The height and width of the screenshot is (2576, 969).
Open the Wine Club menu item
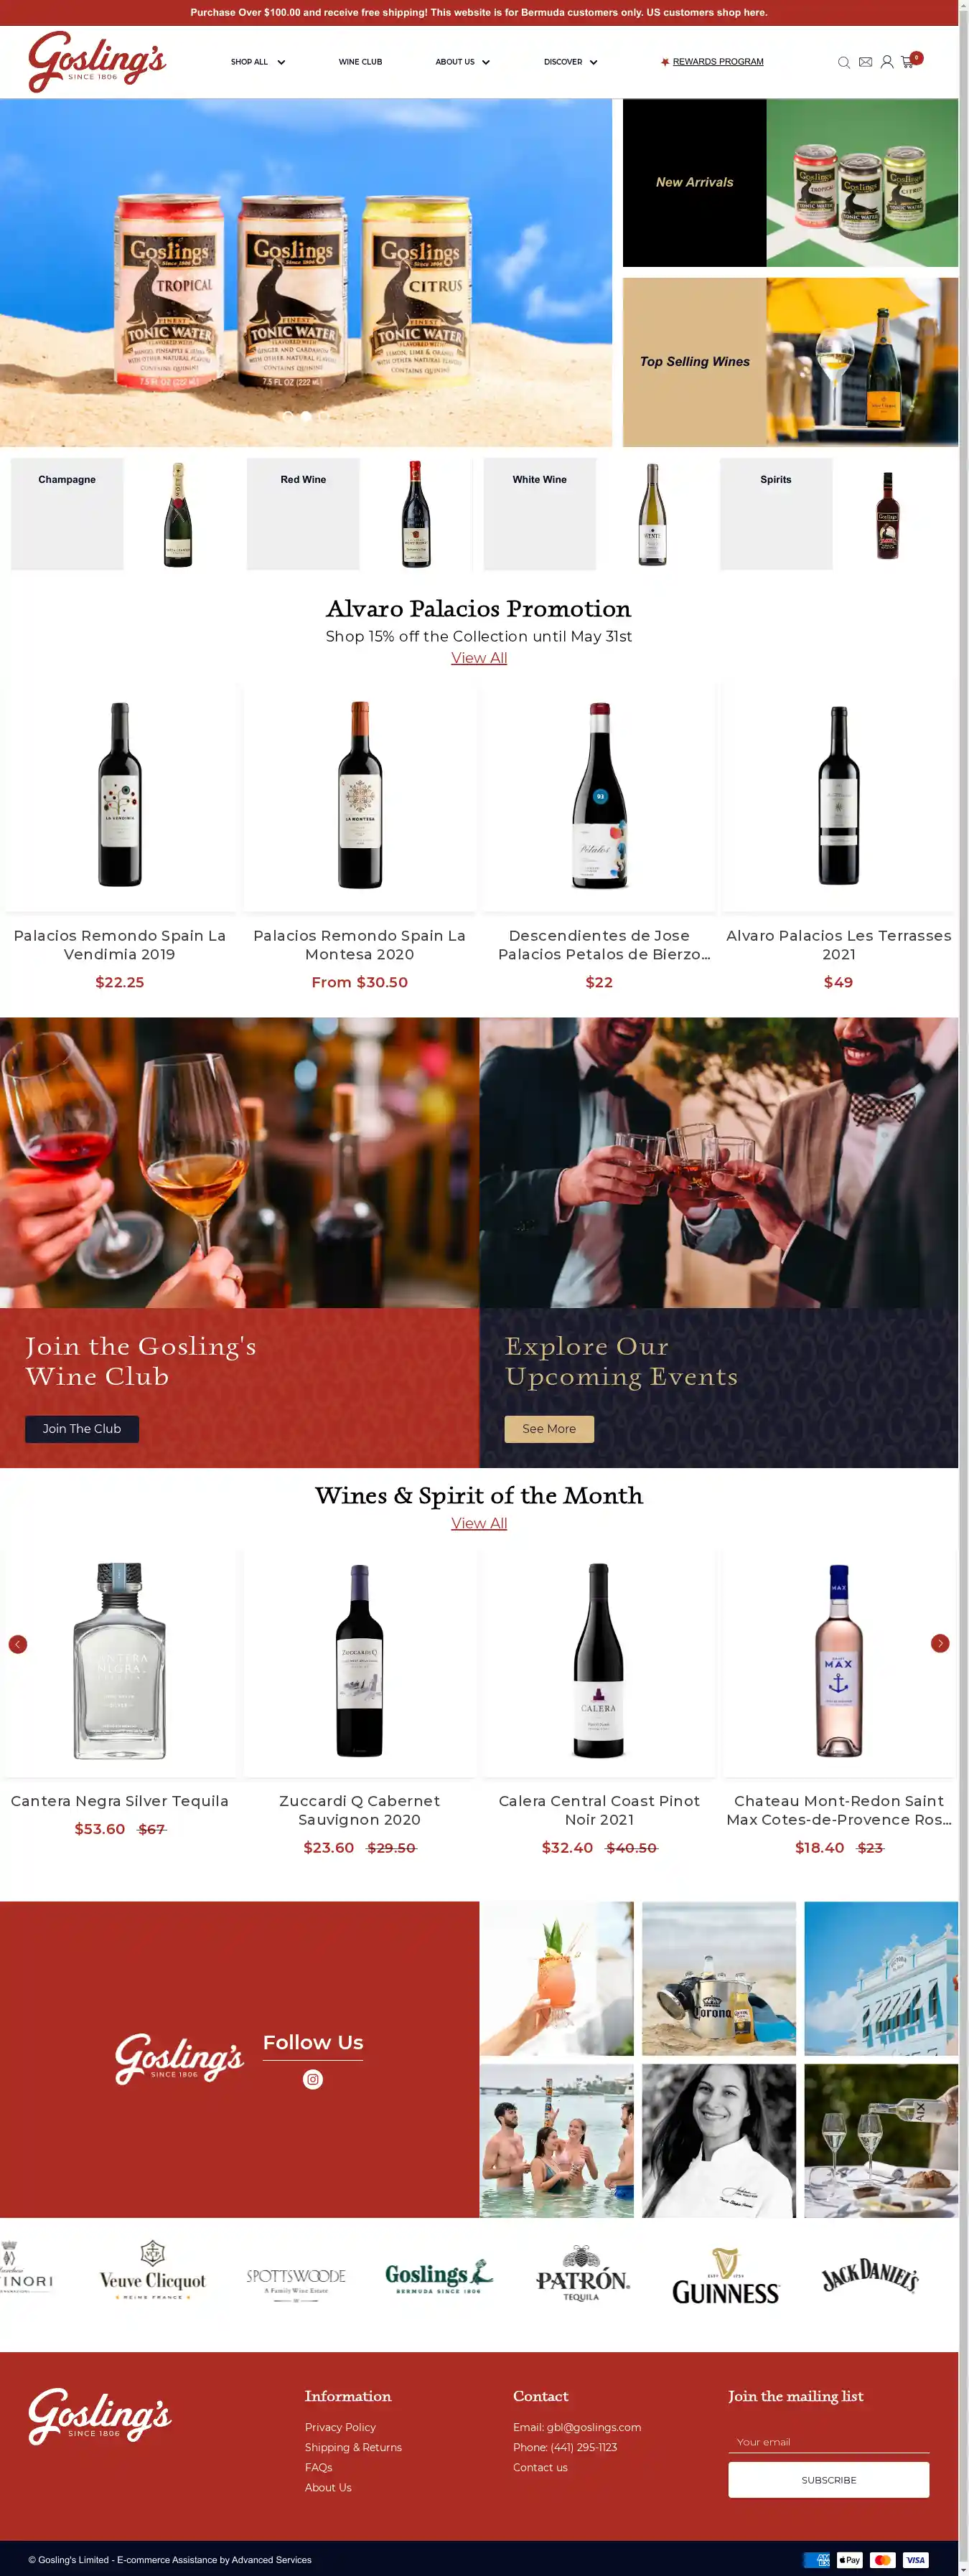pyautogui.click(x=360, y=62)
